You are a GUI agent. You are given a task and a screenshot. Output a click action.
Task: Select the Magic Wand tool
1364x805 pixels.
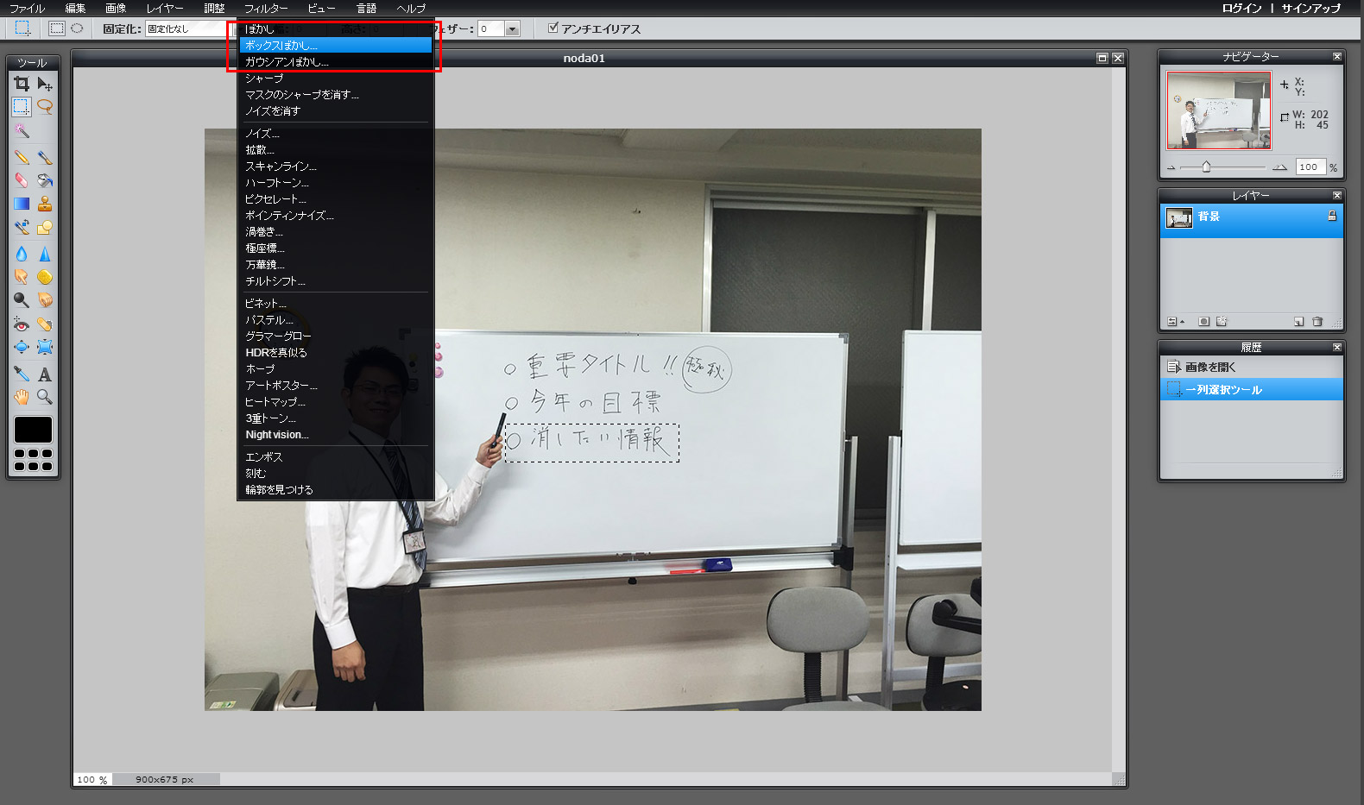click(x=22, y=131)
